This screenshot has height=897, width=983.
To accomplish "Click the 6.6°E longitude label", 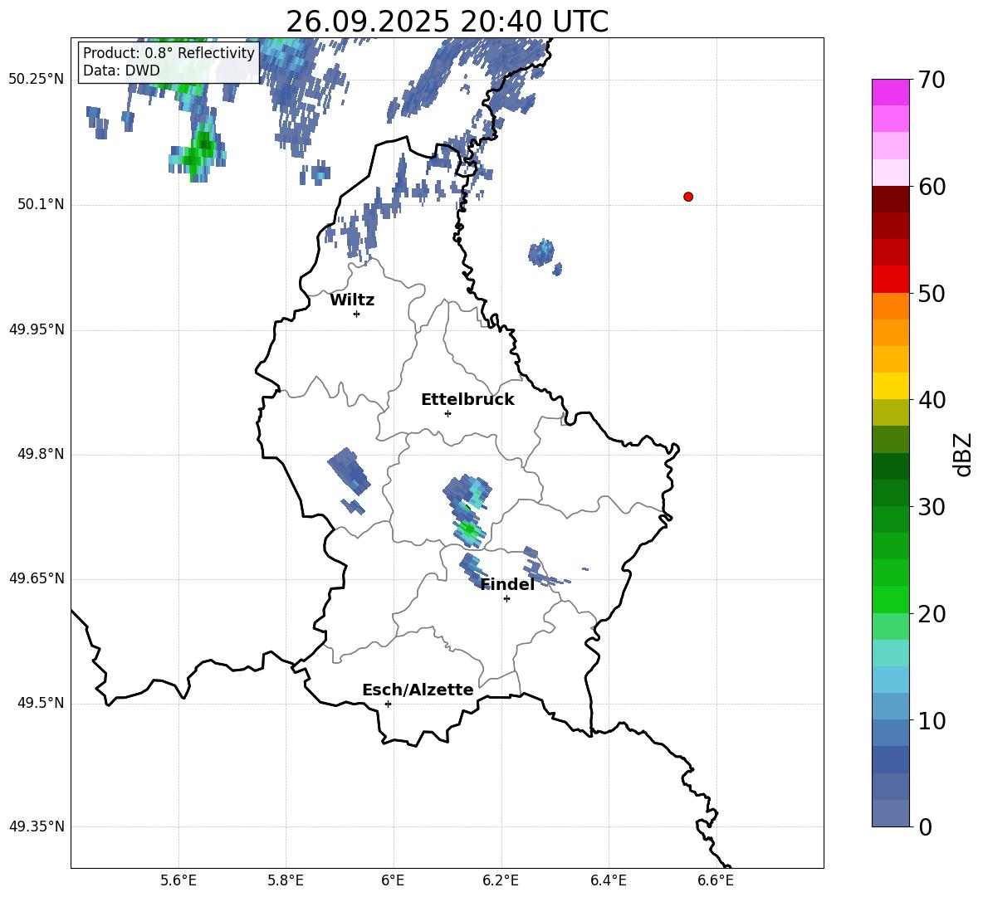I will tap(716, 880).
